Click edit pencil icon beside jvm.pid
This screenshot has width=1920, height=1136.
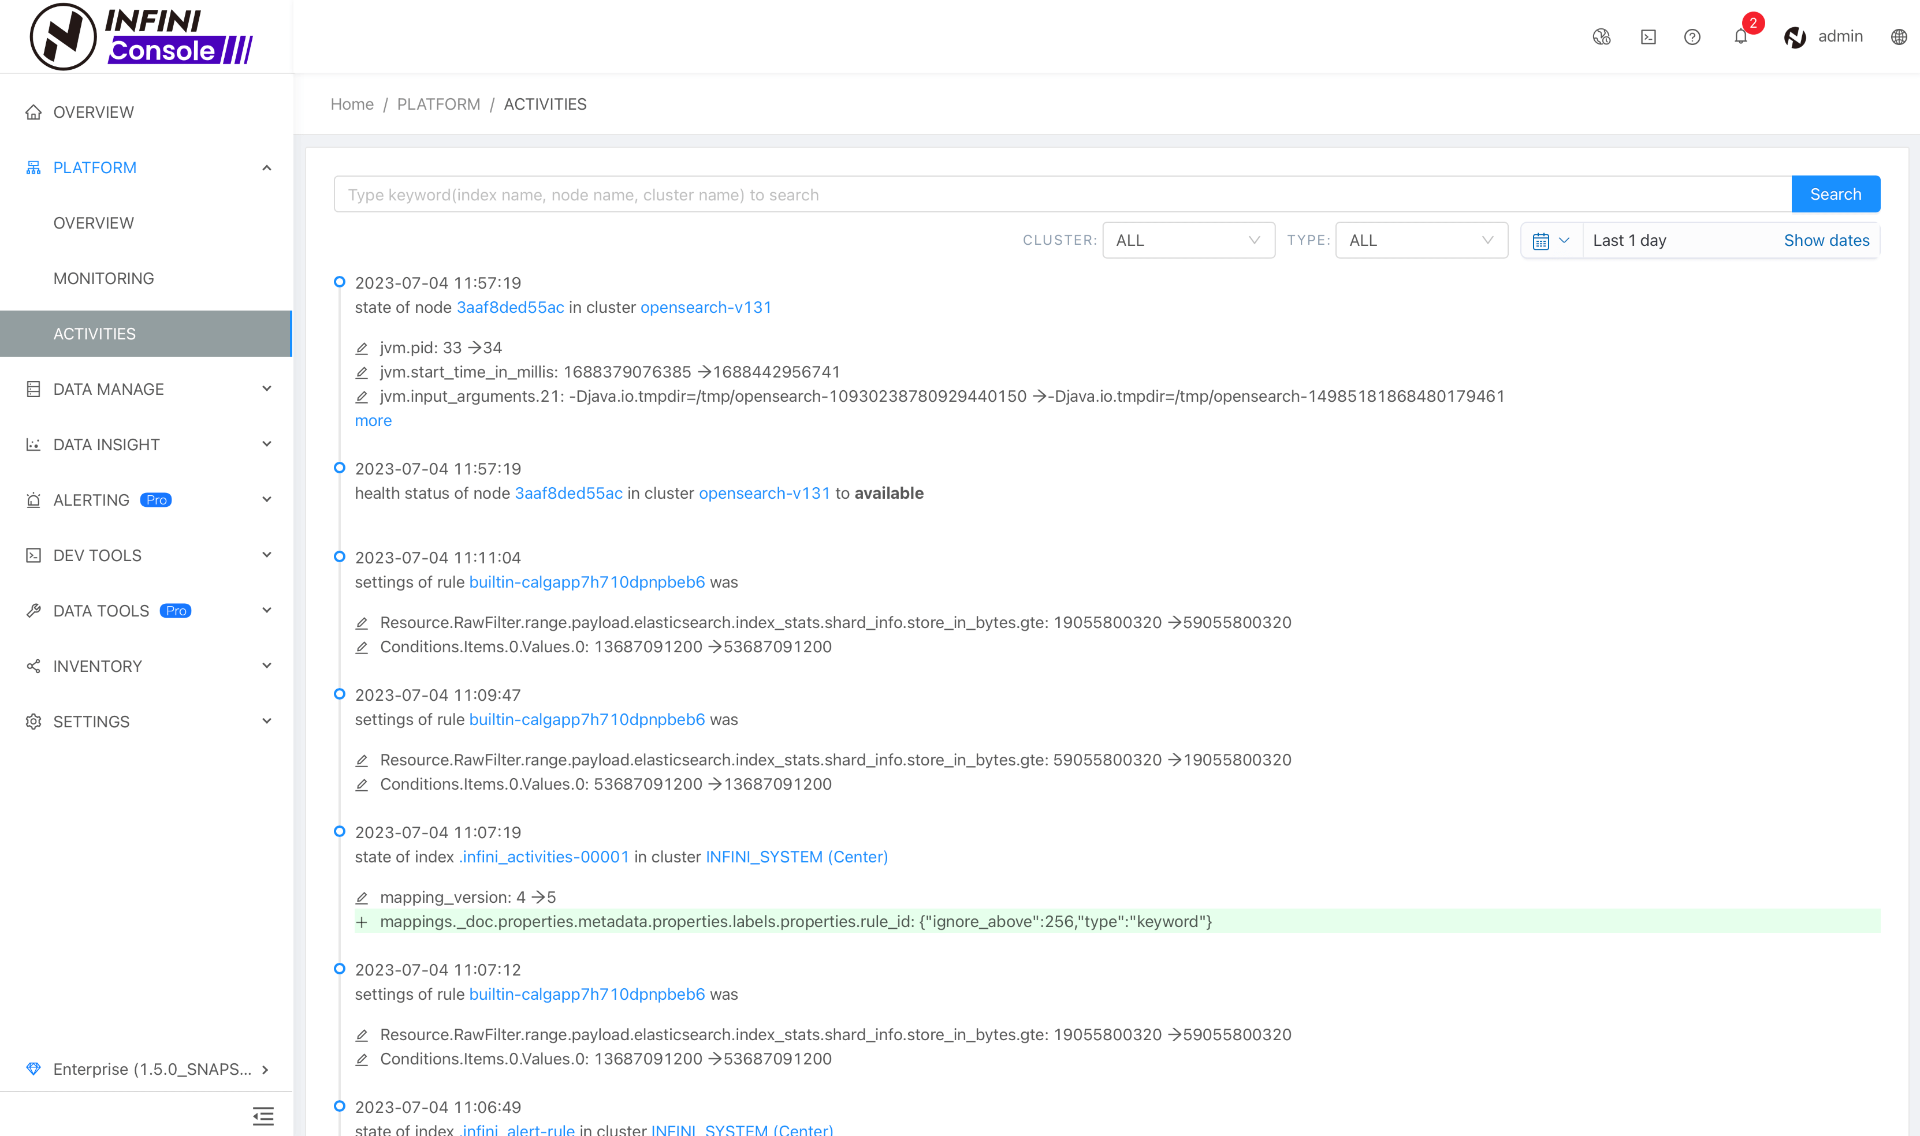362,348
